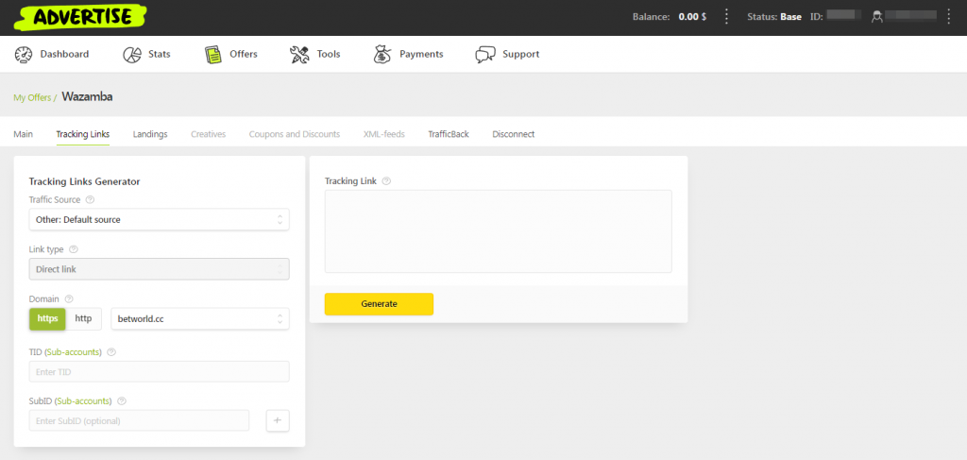Open the three-dot menu beside the username

[948, 17]
